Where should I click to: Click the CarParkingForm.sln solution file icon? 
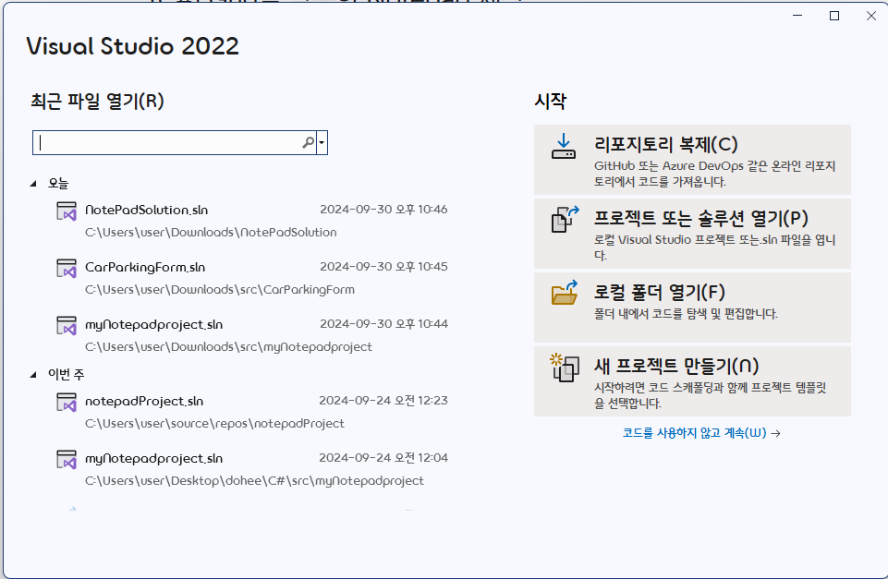[x=67, y=269]
